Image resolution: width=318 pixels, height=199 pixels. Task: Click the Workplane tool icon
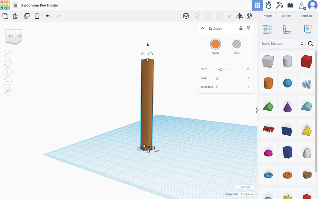click(x=267, y=30)
